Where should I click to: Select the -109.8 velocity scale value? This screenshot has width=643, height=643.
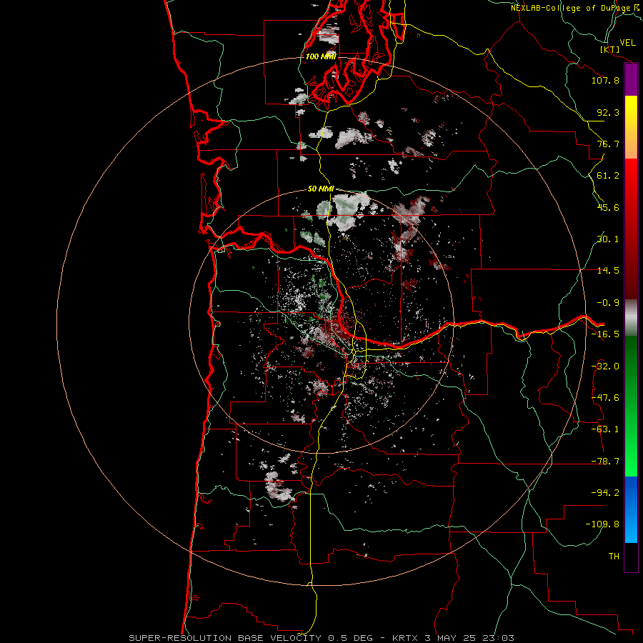tap(602, 524)
